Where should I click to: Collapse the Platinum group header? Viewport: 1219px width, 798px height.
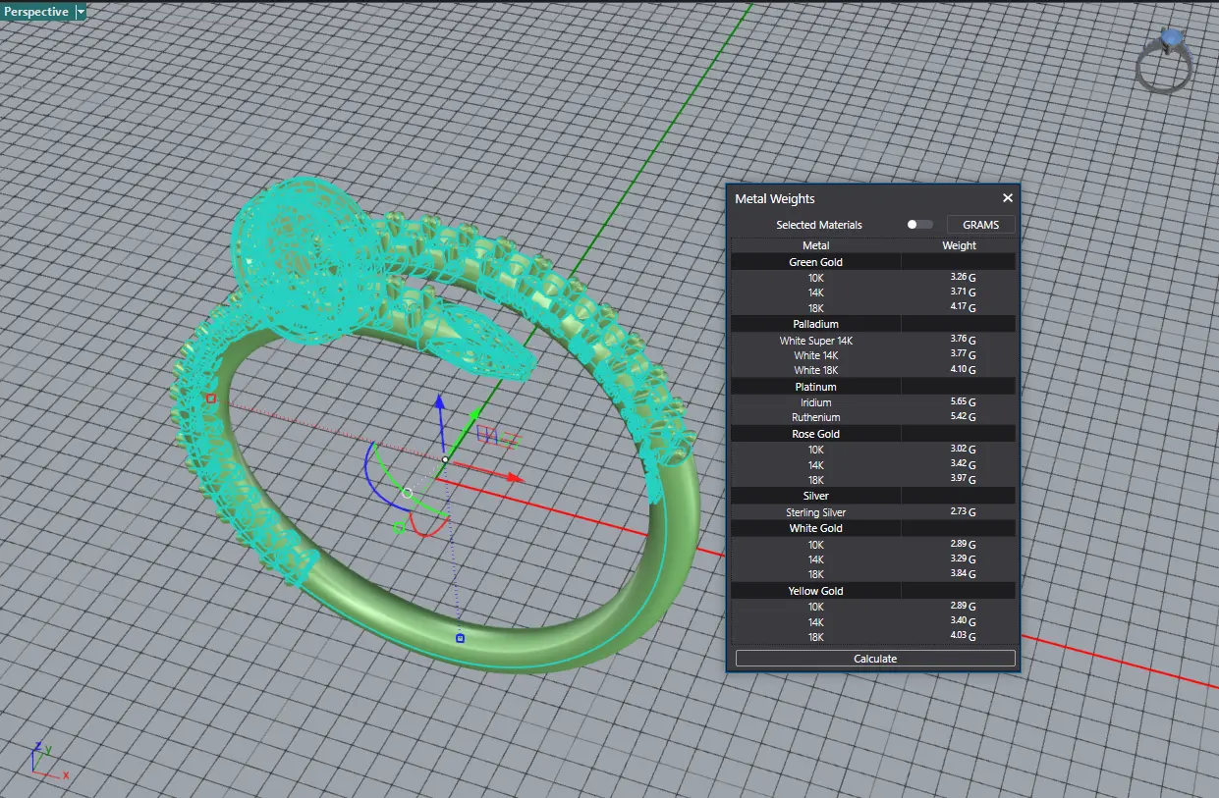coord(815,387)
